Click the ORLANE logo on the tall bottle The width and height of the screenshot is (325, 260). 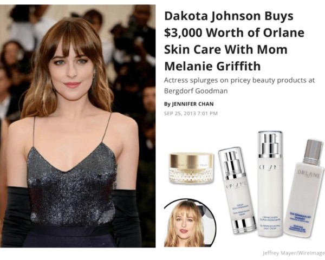tap(270, 167)
